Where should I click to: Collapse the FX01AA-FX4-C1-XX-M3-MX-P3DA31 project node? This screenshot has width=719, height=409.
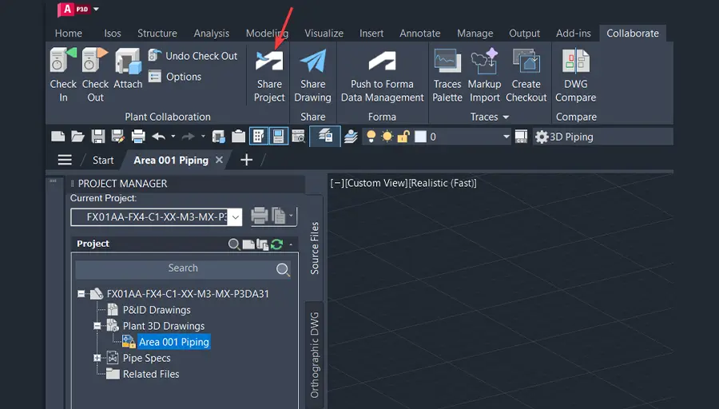[81, 294]
